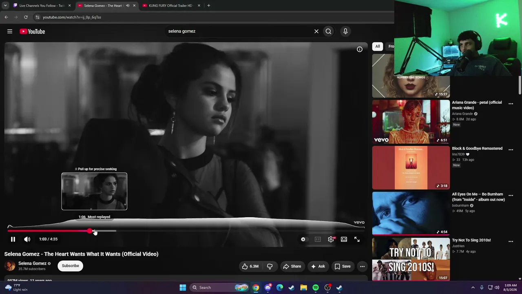Image resolution: width=522 pixels, height=294 pixels.
Task: Open File Explorer from the taskbar
Action: pyautogui.click(x=303, y=287)
